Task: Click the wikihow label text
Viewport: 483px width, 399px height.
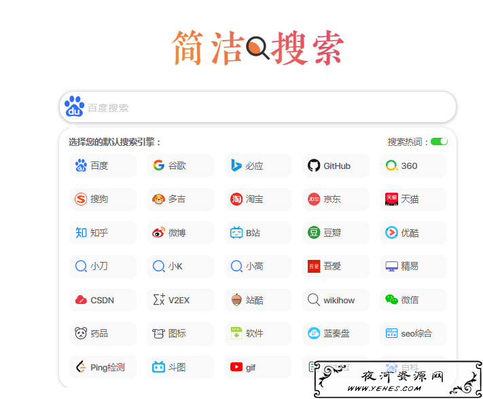Action: [x=339, y=300]
